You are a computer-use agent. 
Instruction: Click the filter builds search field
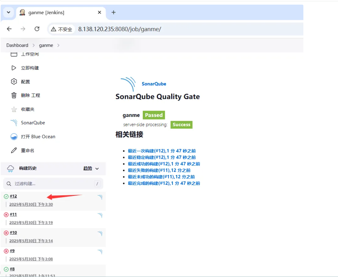tap(53, 183)
